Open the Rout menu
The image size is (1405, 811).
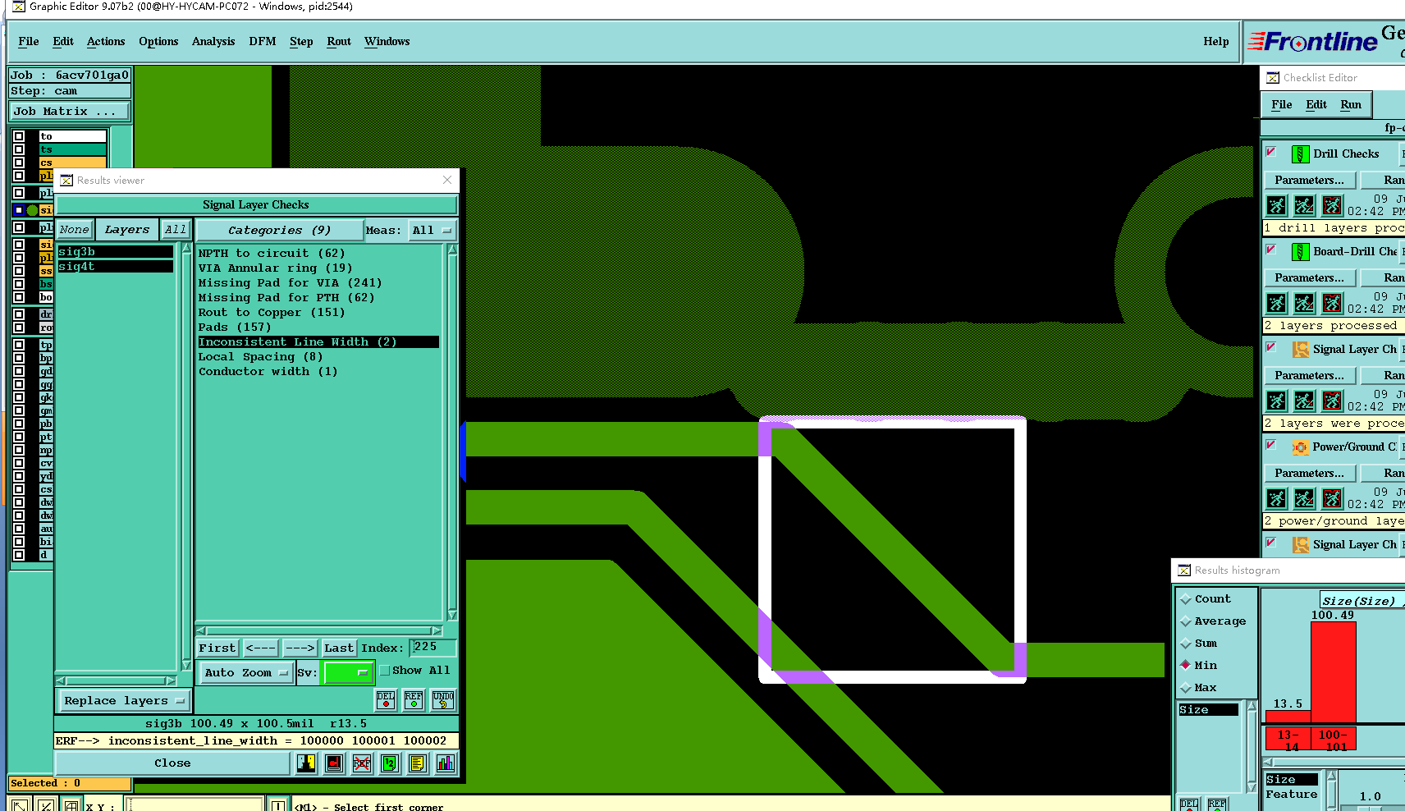point(339,41)
